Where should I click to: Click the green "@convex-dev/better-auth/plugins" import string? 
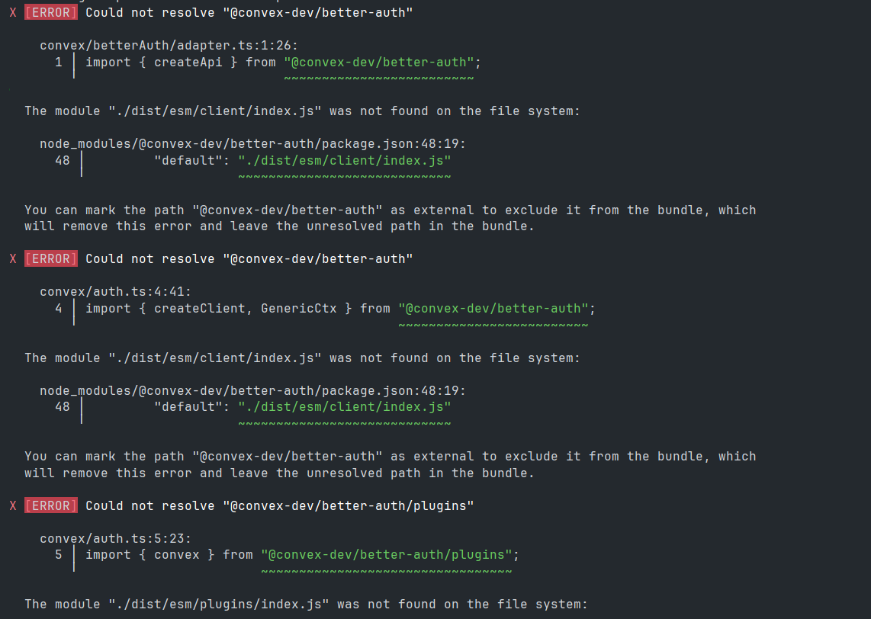(387, 555)
